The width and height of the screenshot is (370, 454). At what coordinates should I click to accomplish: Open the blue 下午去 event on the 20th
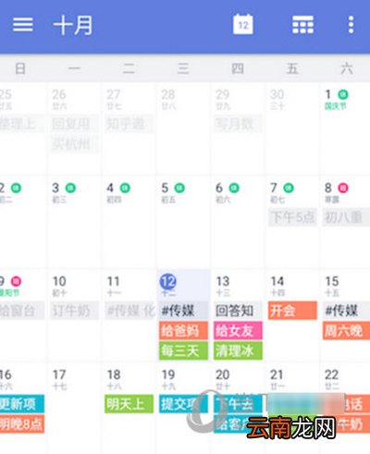point(238,404)
